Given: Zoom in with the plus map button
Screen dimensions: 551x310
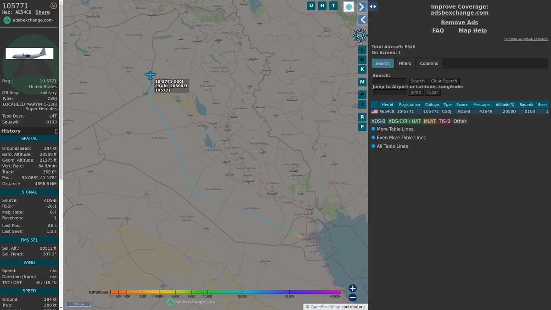Looking at the screenshot, I should pos(353,288).
